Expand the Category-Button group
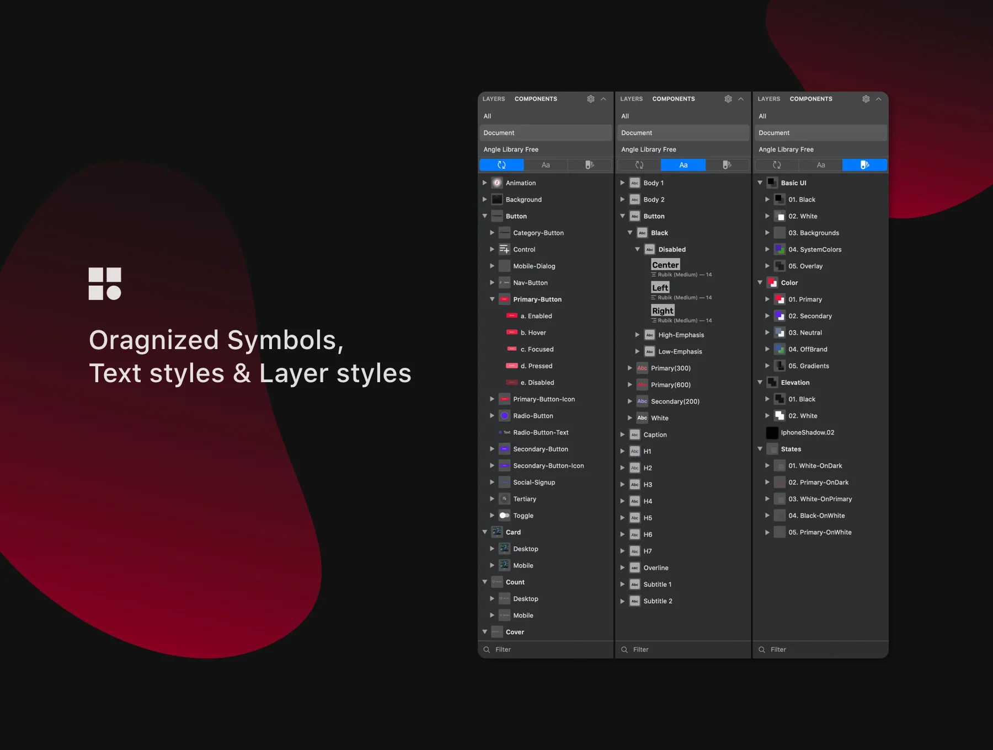 pos(492,233)
